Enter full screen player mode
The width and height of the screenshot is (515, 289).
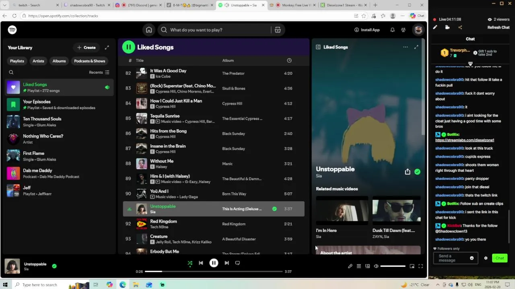click(420, 266)
